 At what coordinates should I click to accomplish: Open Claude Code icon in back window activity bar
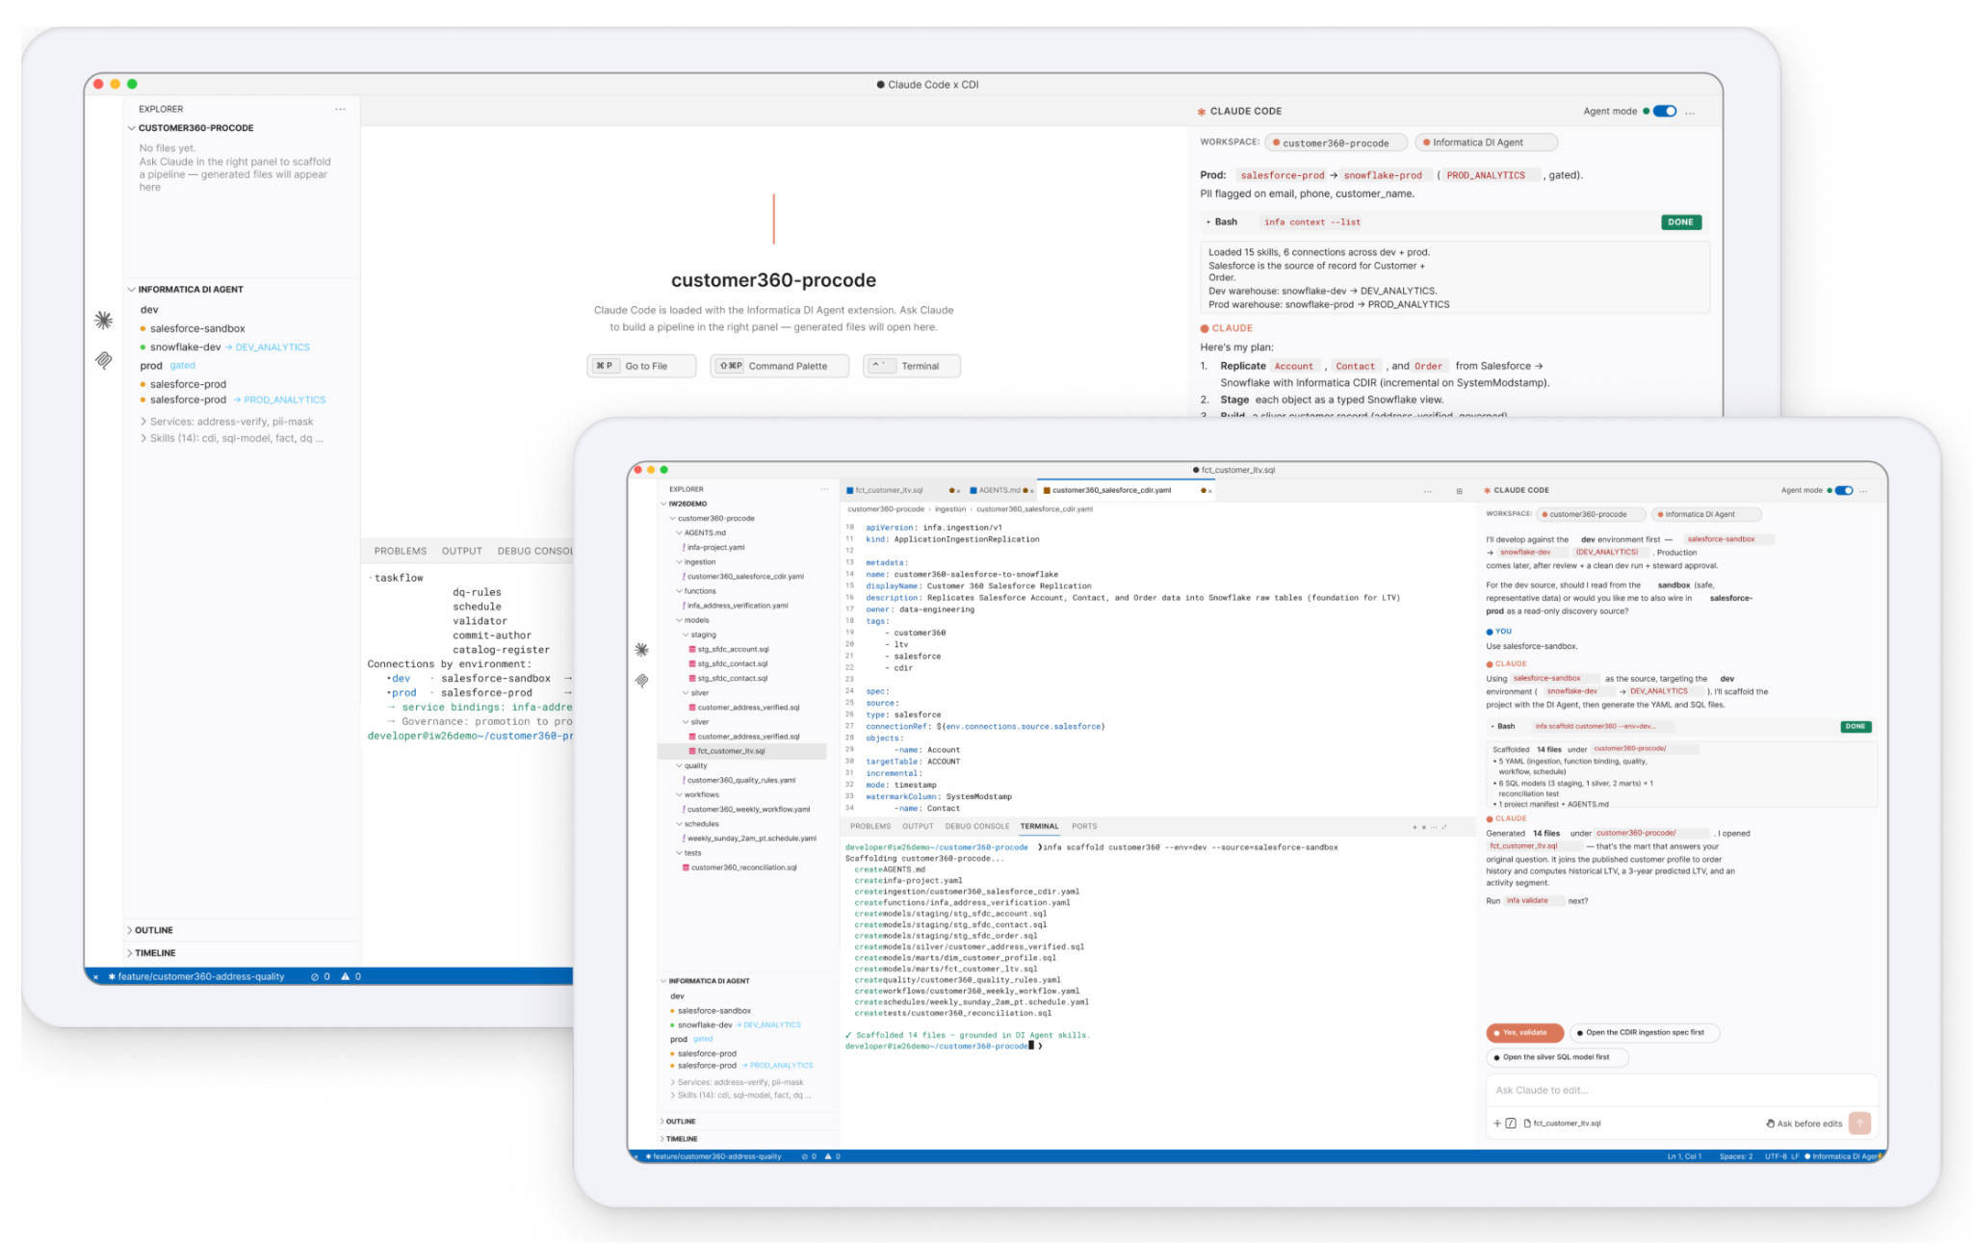104,320
